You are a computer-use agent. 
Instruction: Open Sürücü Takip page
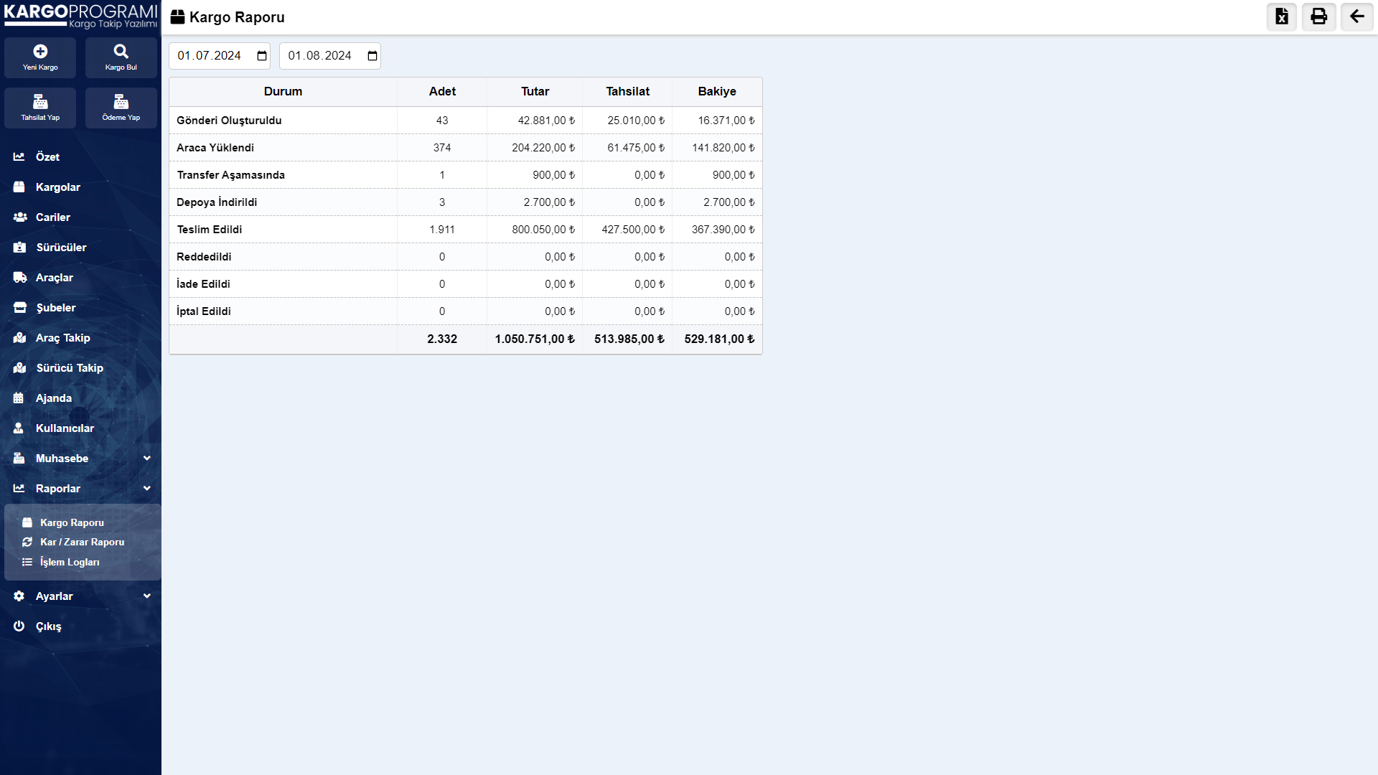pos(70,367)
